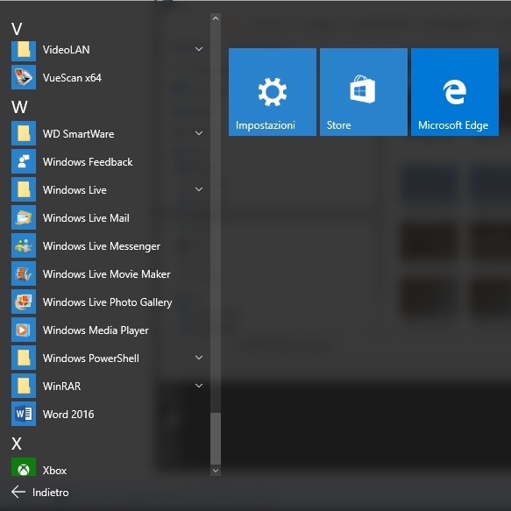Launch VueScan x64 via its scanner icon

coord(24,77)
